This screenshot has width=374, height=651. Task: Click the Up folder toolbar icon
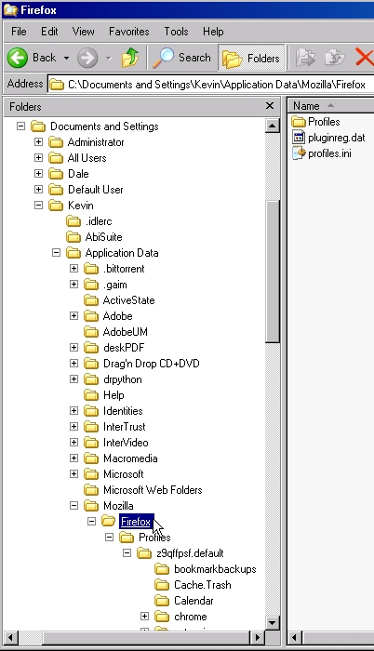pyautogui.click(x=130, y=58)
